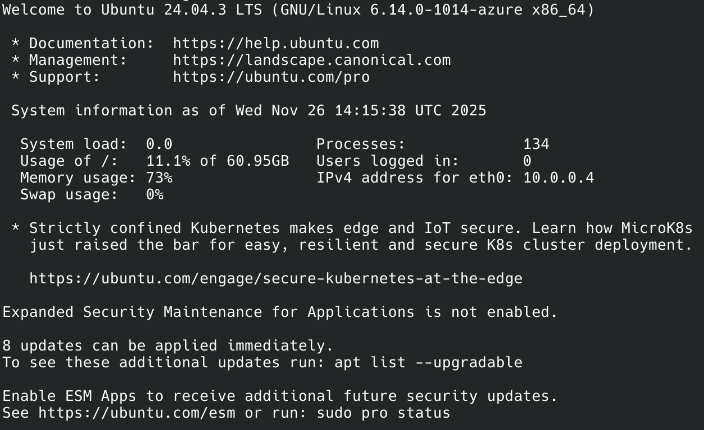The image size is (704, 430).
Task: Click the '8 updates can be applied' line
Action: tap(168, 346)
